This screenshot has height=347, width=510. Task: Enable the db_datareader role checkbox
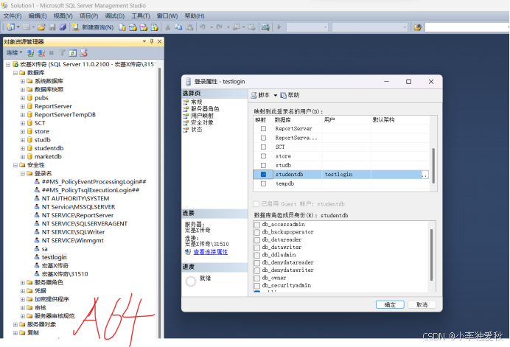point(257,240)
